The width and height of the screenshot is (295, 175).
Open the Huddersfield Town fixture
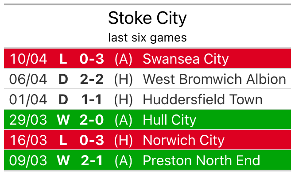147,99
